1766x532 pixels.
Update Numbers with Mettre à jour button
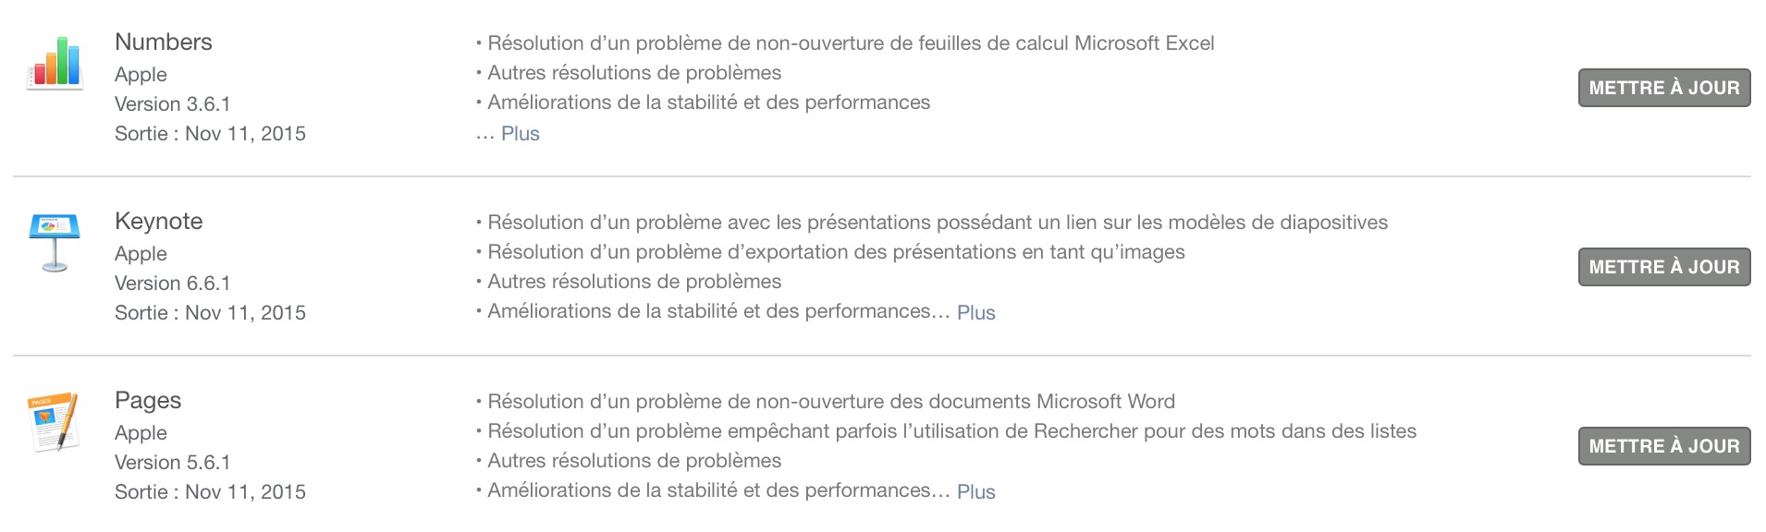tap(1663, 88)
